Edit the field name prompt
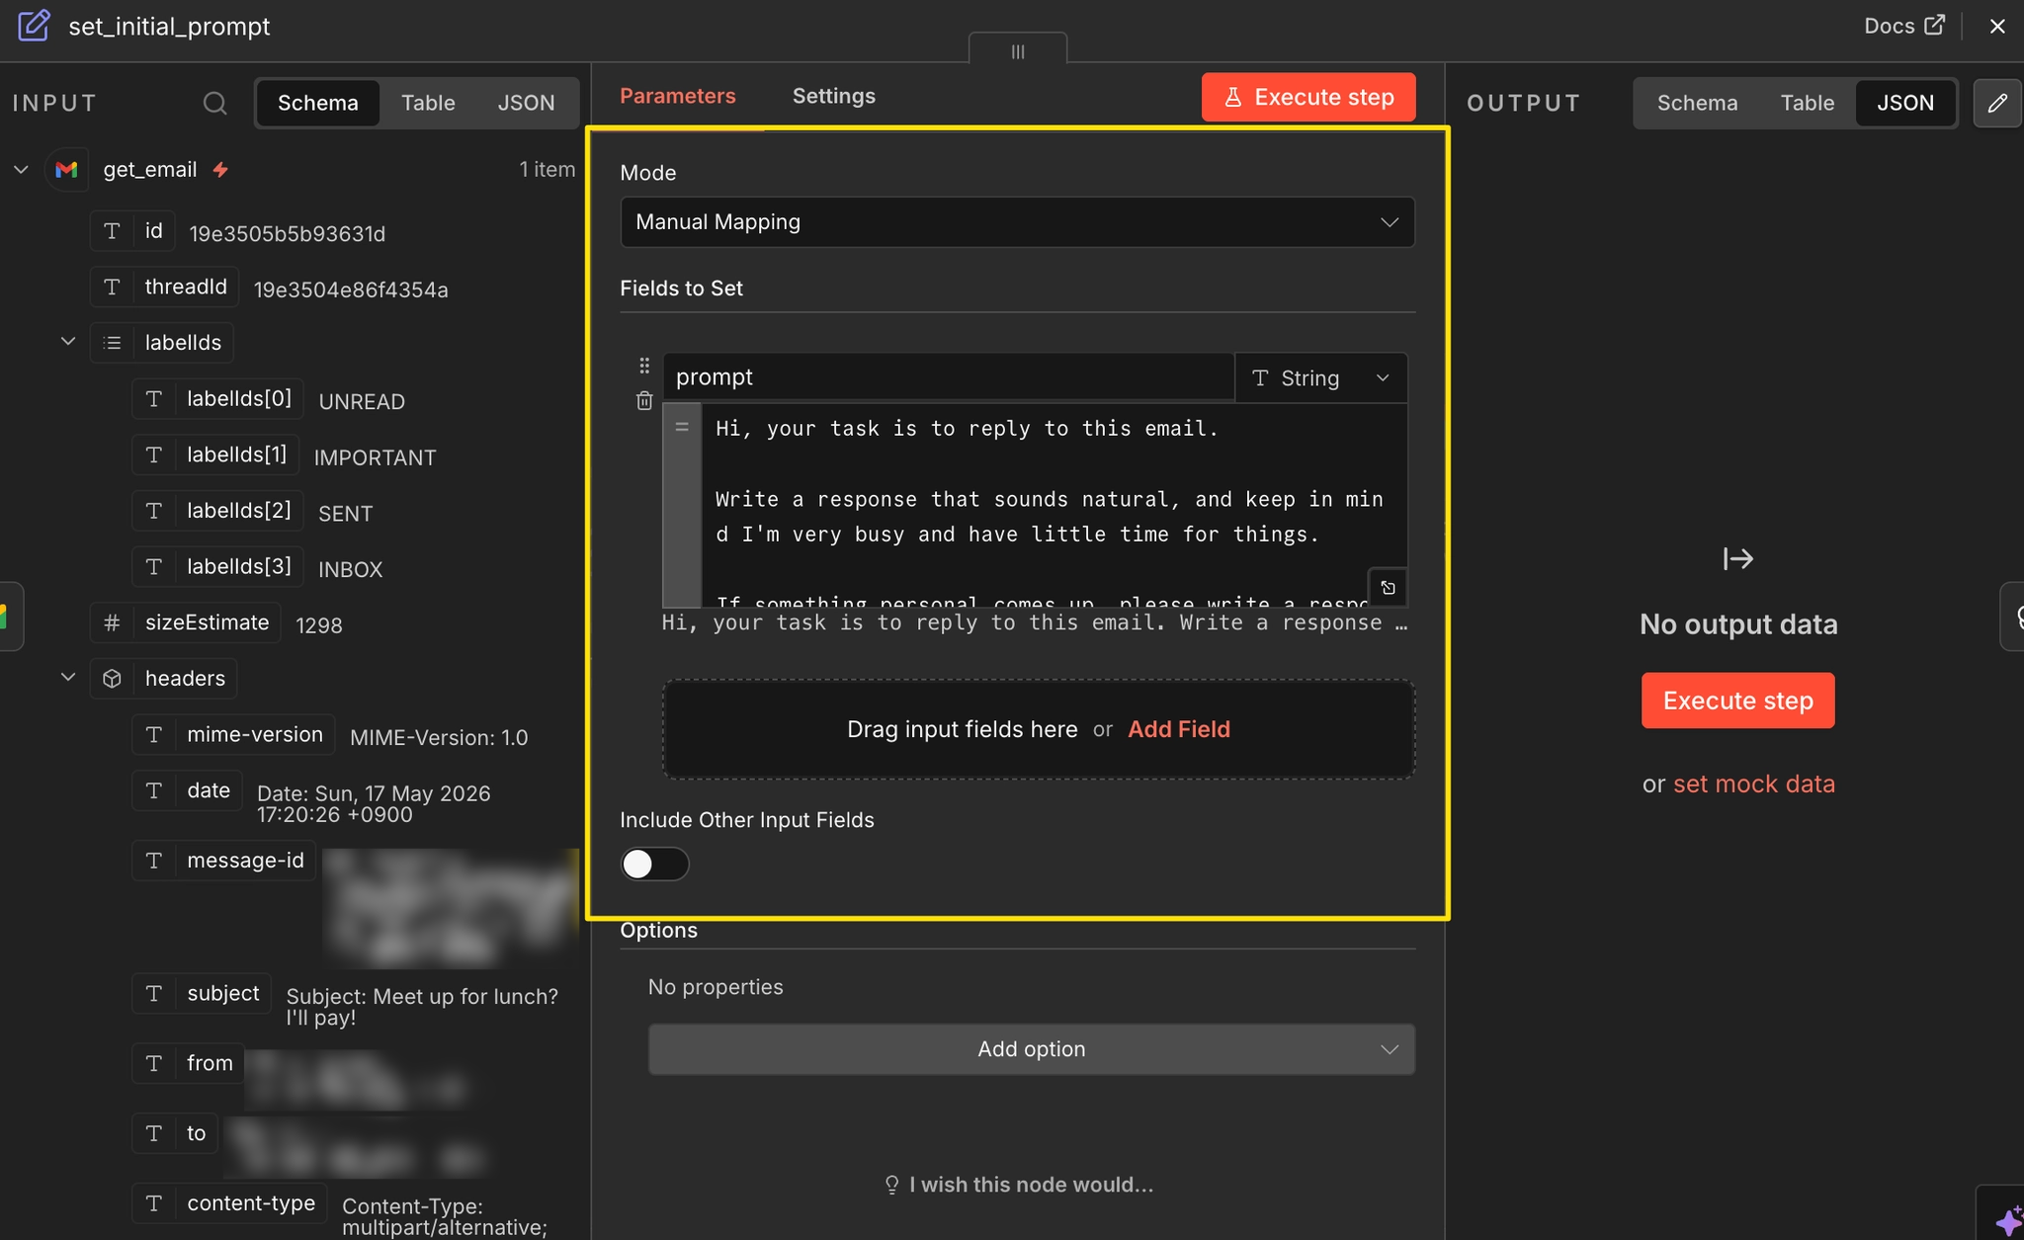 (948, 377)
